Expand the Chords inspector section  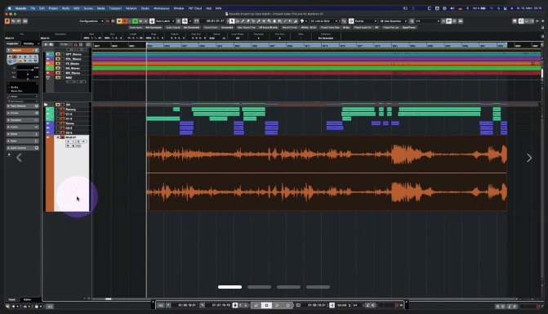(x=23, y=113)
